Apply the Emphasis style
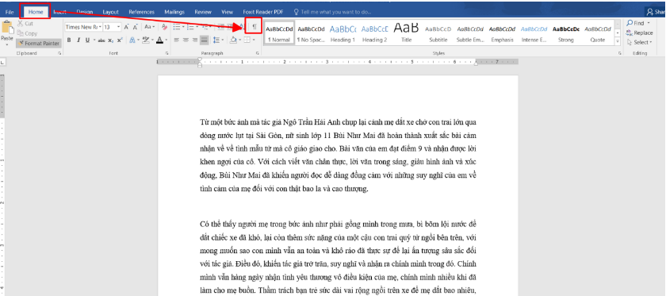This screenshot has width=666, height=296. tap(502, 33)
